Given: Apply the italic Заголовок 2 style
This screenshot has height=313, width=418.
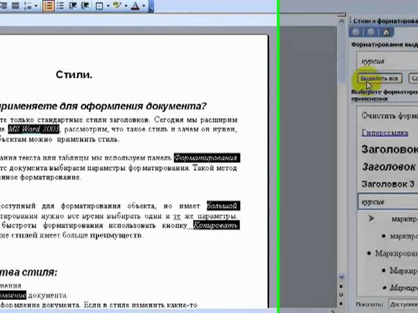Looking at the screenshot, I should [x=388, y=167].
